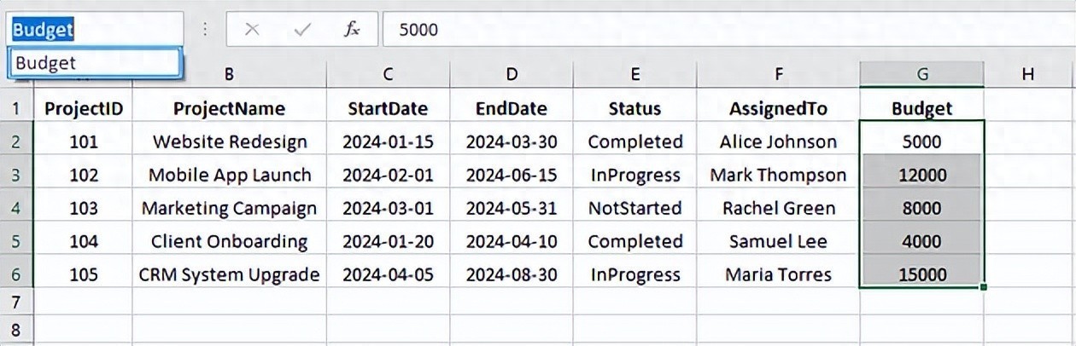Select column G header

tap(922, 74)
